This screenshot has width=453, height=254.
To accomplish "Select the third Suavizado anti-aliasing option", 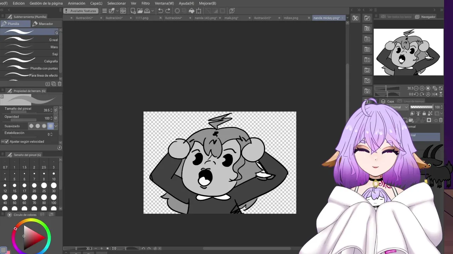I will 44,126.
